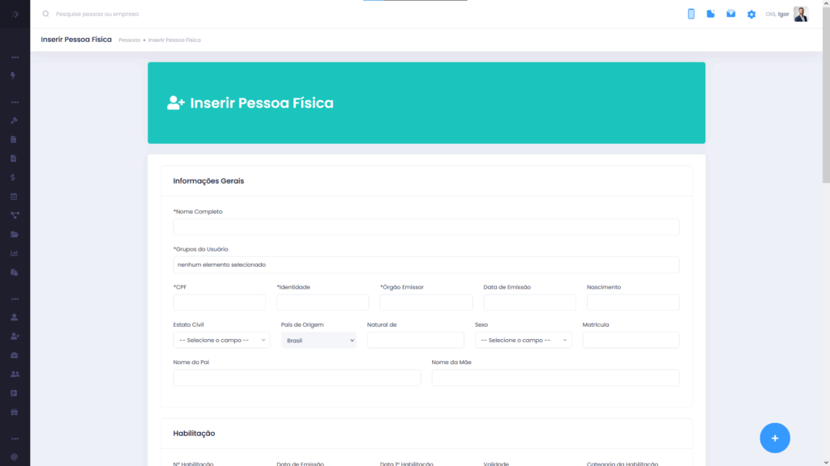Open settings via the gear icon

tap(751, 15)
